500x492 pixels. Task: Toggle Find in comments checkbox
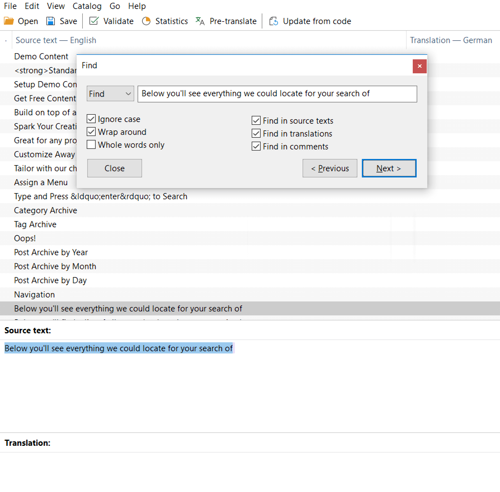coord(256,146)
